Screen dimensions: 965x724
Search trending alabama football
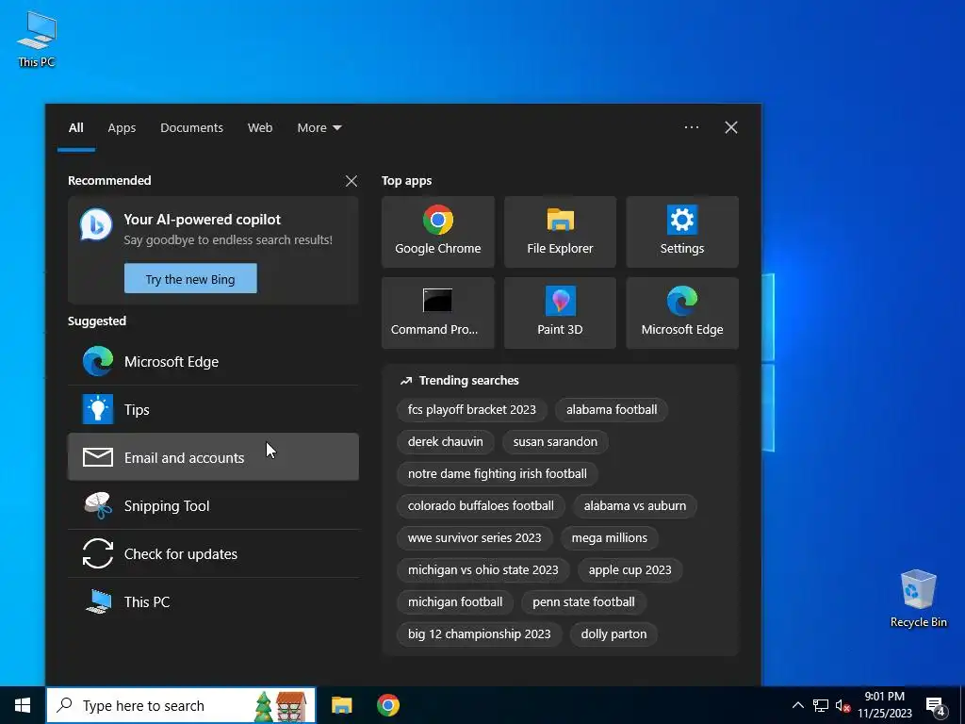point(611,409)
